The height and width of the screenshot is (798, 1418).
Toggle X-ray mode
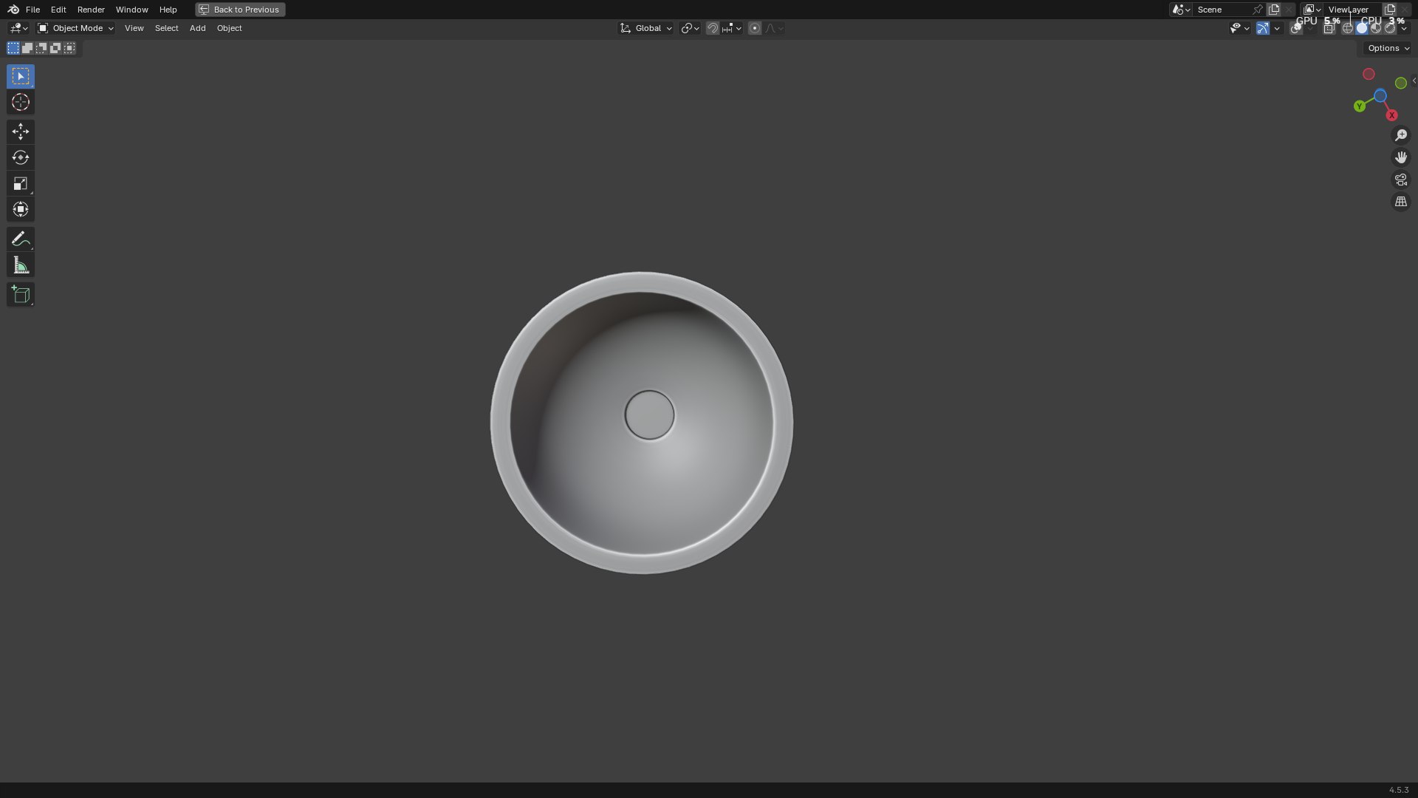[1329, 28]
